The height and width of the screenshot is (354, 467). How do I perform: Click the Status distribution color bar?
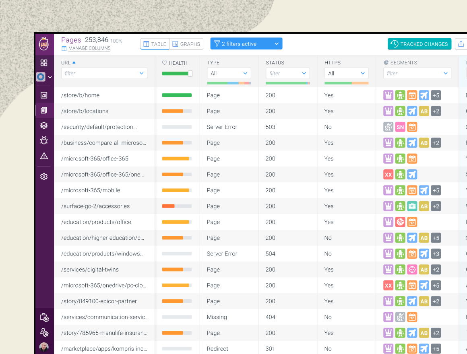click(x=288, y=83)
